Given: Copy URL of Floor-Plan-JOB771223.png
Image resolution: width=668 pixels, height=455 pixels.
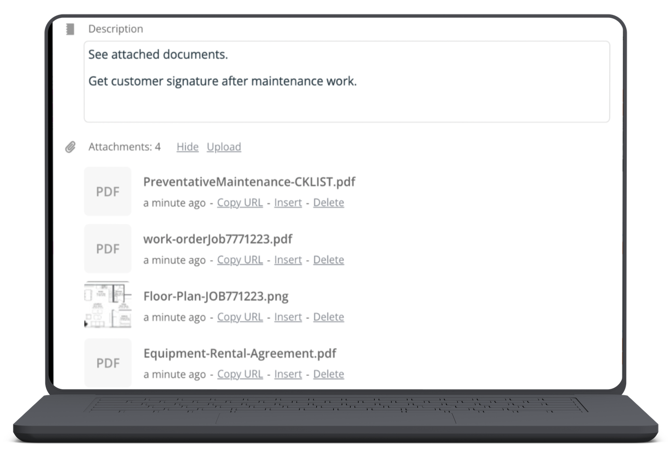Looking at the screenshot, I should point(240,317).
